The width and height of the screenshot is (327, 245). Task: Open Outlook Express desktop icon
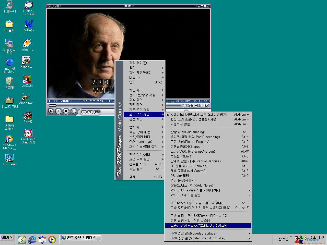pyautogui.click(x=29, y=8)
